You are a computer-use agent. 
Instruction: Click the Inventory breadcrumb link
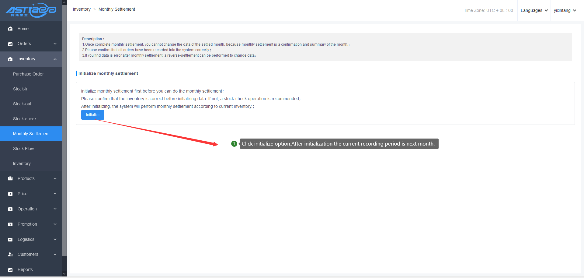82,9
